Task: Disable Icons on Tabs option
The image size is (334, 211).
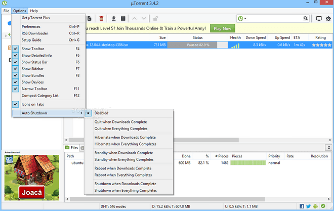Action: coord(16,104)
